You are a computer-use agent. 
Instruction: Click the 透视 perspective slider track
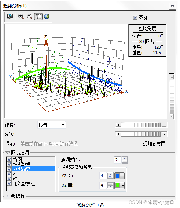141,135
